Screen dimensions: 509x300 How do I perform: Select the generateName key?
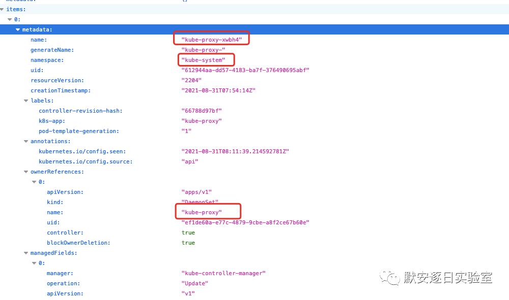tap(52, 50)
